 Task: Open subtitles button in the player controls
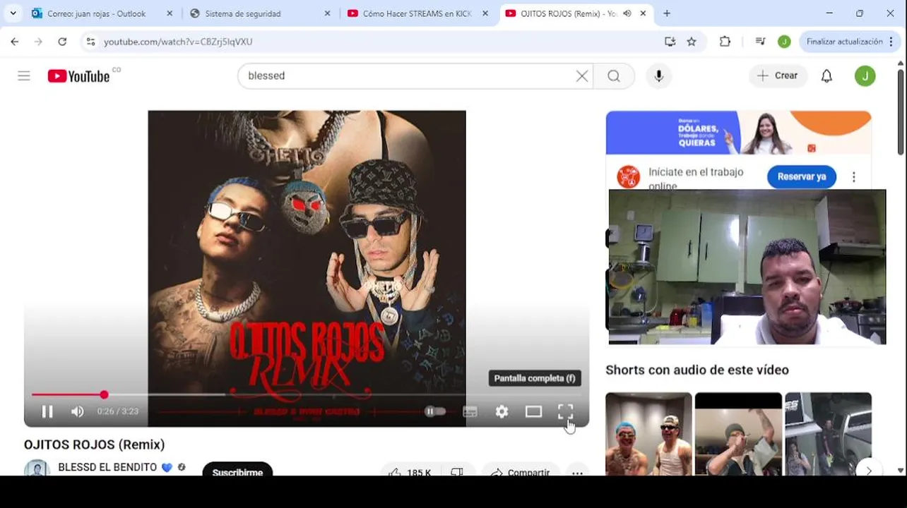470,411
